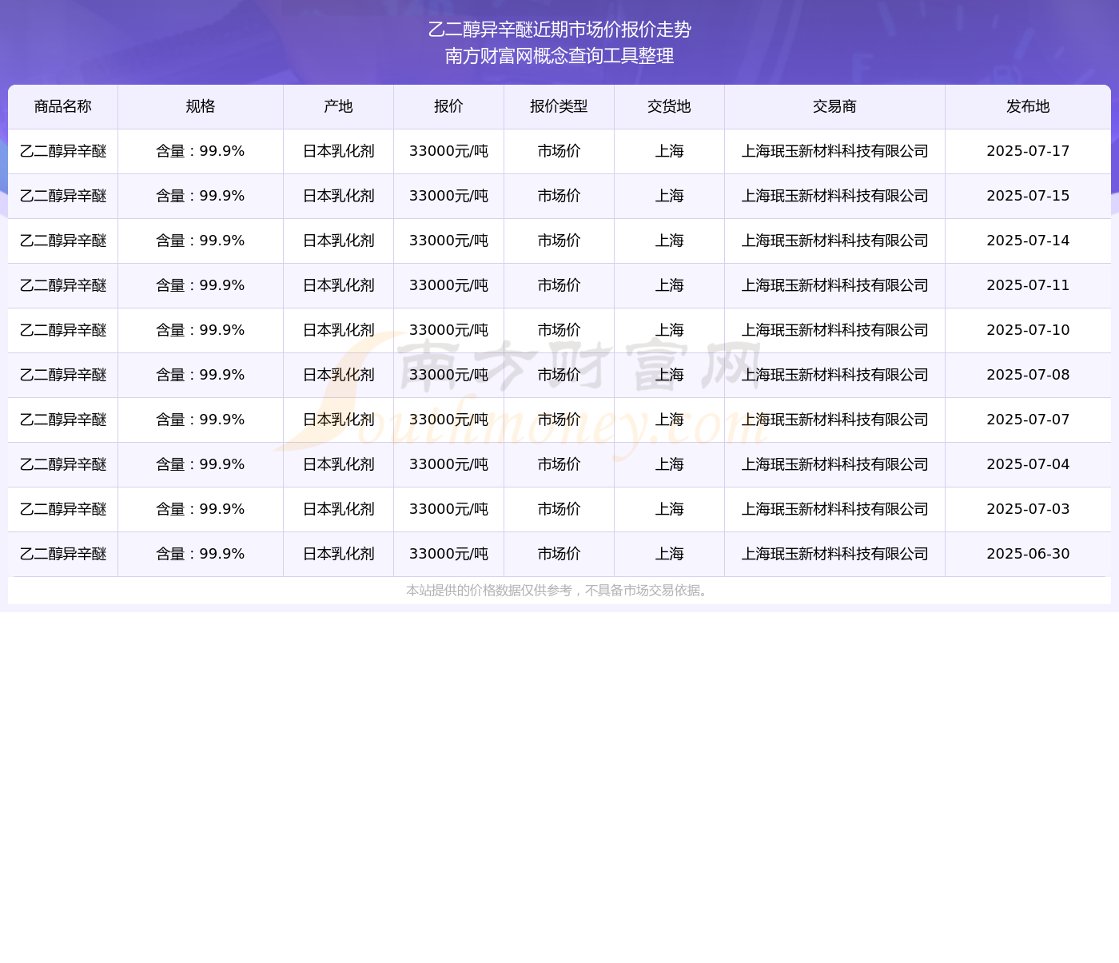Click 33000元/吨 in the 2025-07-04 row
This screenshot has height=963, width=1119.
point(448,464)
